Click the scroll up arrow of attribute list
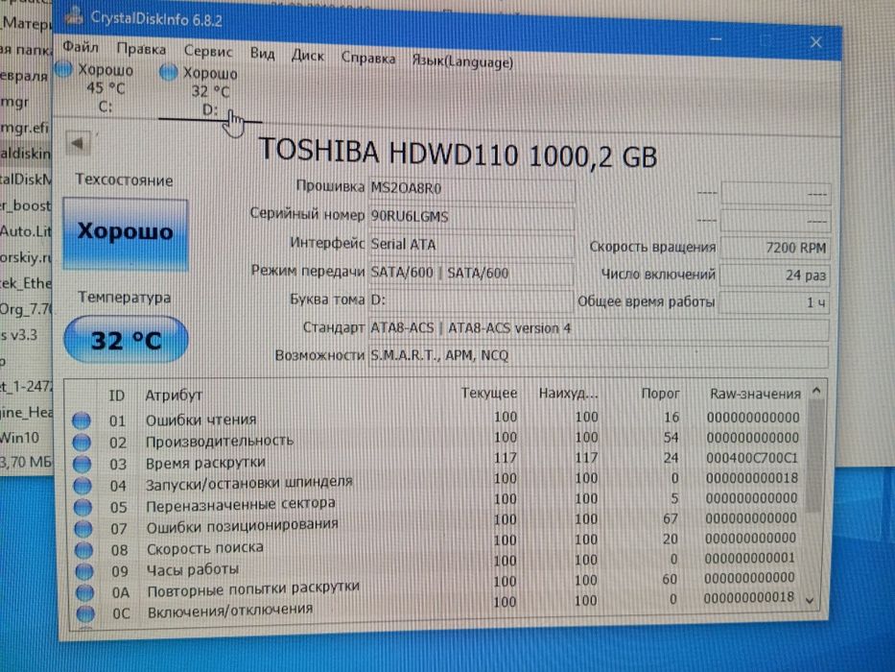This screenshot has height=672, width=895. pyautogui.click(x=816, y=392)
